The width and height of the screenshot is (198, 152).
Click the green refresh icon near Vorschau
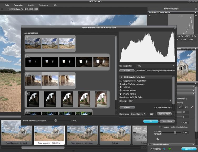pyautogui.click(x=170, y=149)
